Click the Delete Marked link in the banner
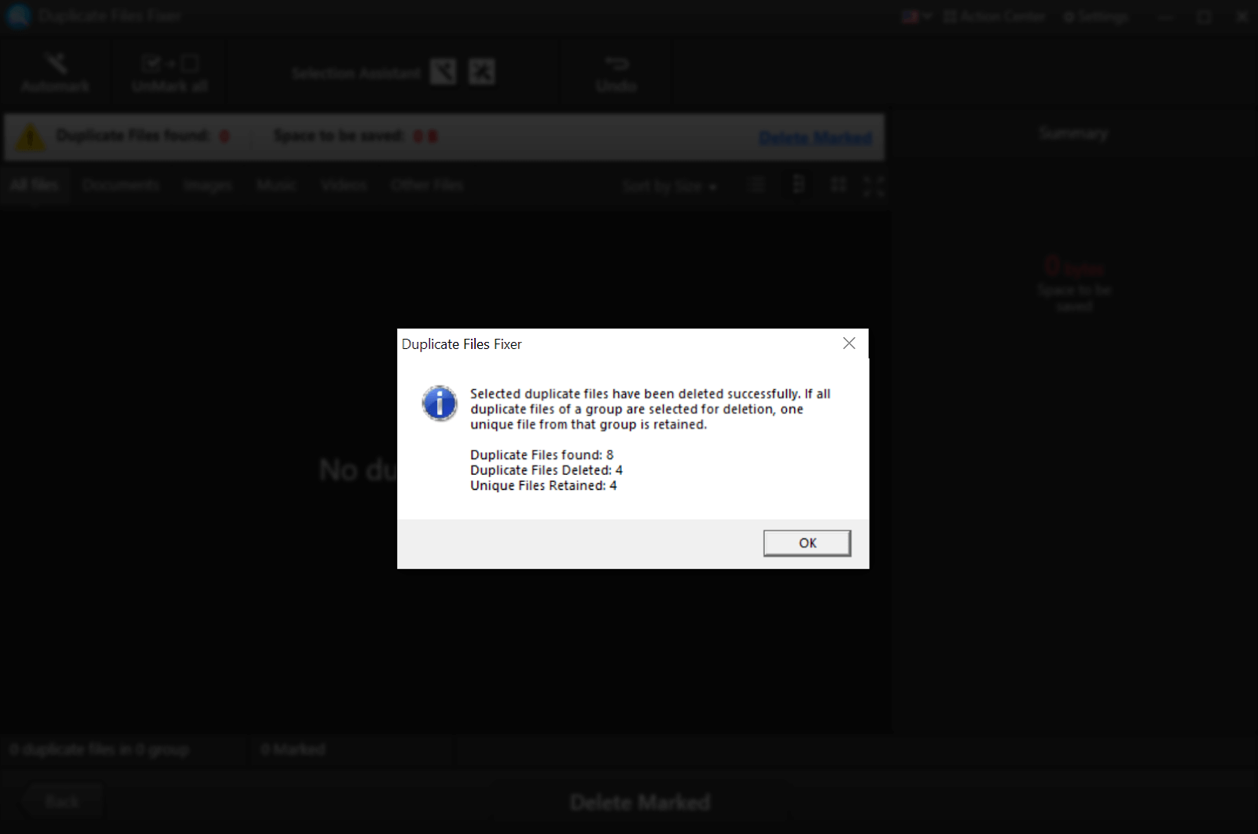Viewport: 1258px width, 834px height. 815,138
